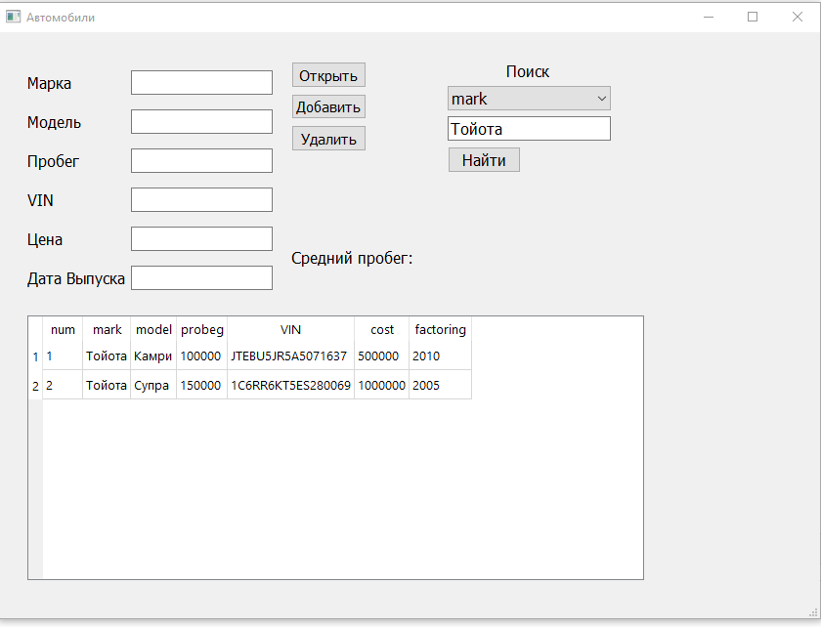Click the factoring column header
The height and width of the screenshot is (627, 821).
439,329
